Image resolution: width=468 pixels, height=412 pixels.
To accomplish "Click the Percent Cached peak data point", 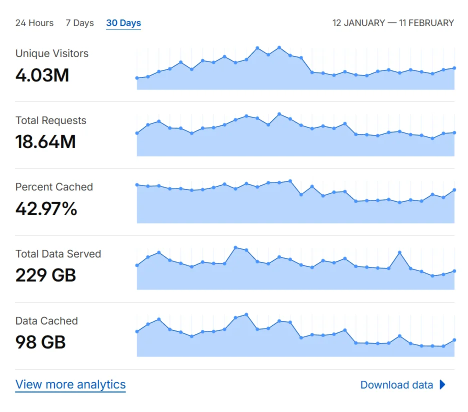I will tap(290, 181).
